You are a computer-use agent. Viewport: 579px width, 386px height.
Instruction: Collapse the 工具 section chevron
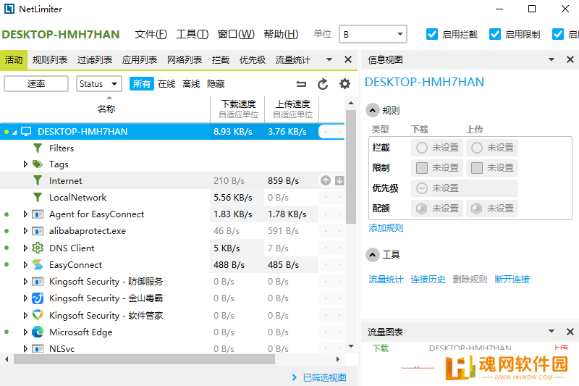click(373, 254)
